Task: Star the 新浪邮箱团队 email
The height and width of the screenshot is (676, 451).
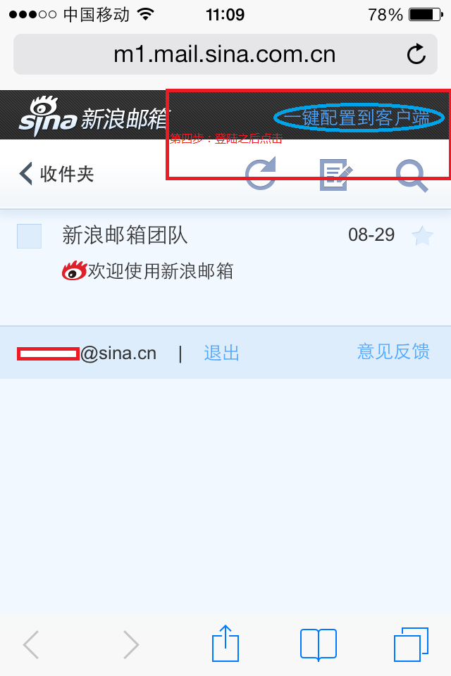Action: pos(422,236)
